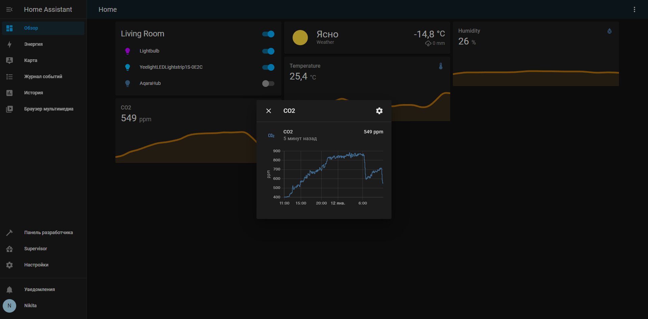Click the Temperature thermometer icon
The width and height of the screenshot is (648, 319).
point(441,66)
